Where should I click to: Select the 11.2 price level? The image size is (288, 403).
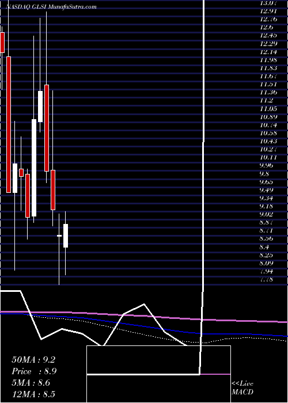point(266,101)
